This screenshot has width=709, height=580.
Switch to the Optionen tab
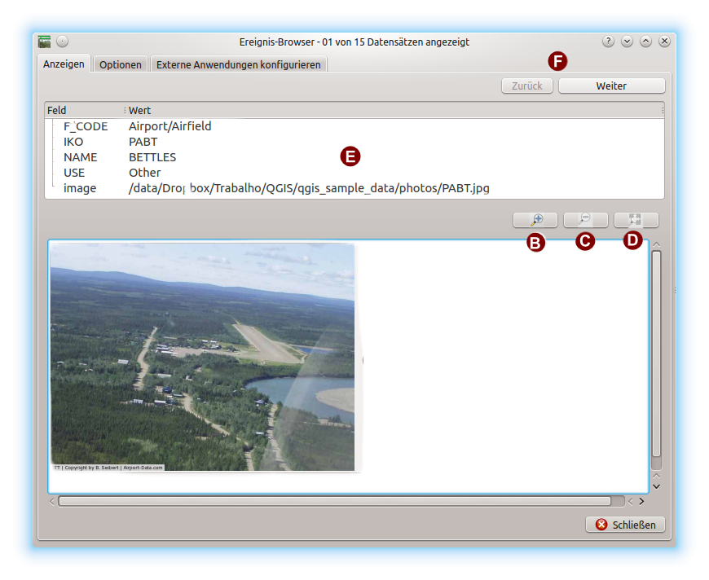[x=121, y=64]
